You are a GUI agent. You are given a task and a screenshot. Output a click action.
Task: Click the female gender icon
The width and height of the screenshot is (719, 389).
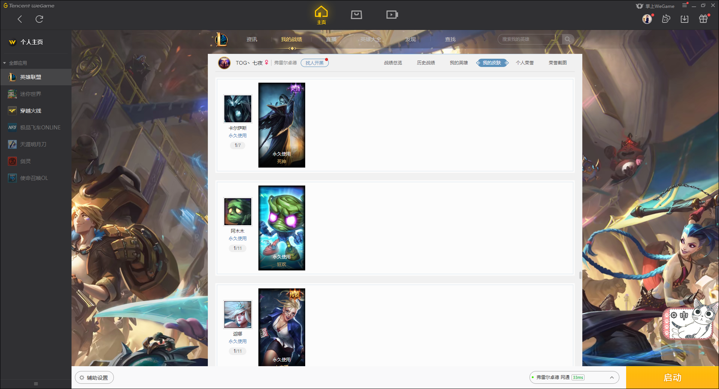click(x=267, y=63)
